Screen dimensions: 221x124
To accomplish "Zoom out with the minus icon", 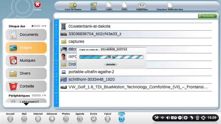I will pyautogui.click(x=180, y=118).
